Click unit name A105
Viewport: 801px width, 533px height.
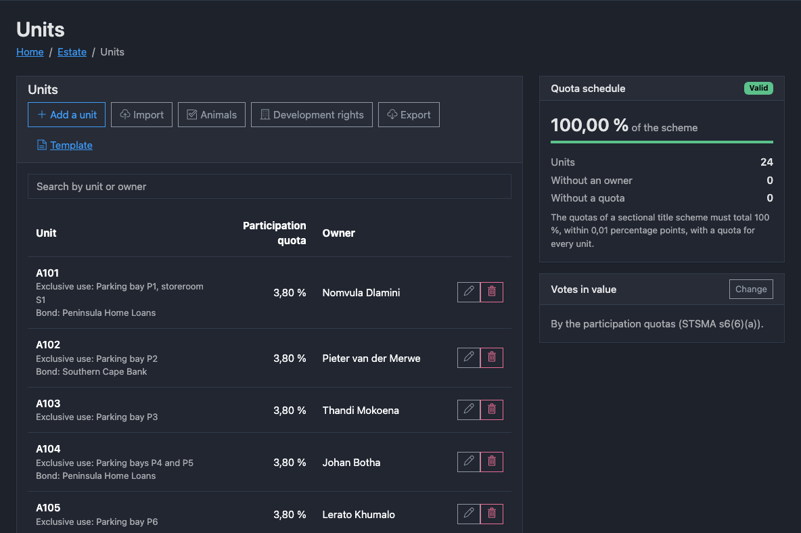point(48,507)
